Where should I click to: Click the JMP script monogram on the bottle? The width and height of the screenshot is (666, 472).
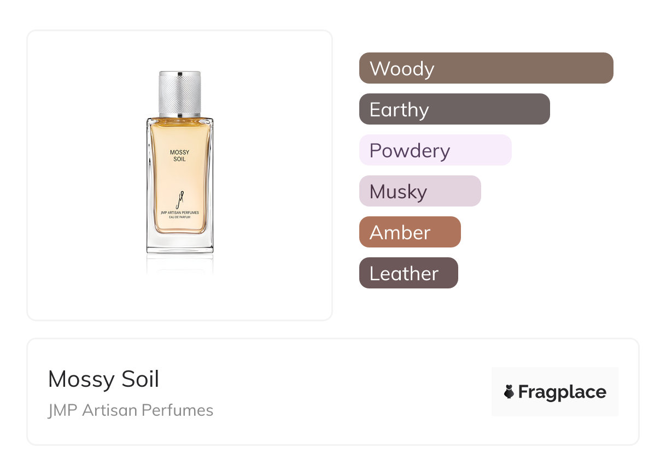pyautogui.click(x=179, y=198)
